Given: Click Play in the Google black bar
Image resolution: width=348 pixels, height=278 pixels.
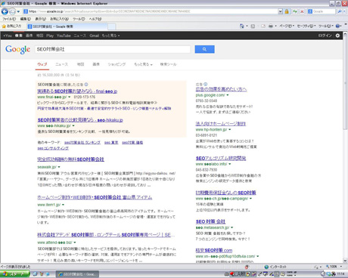Looking at the screenshot, I should pos(50,36).
